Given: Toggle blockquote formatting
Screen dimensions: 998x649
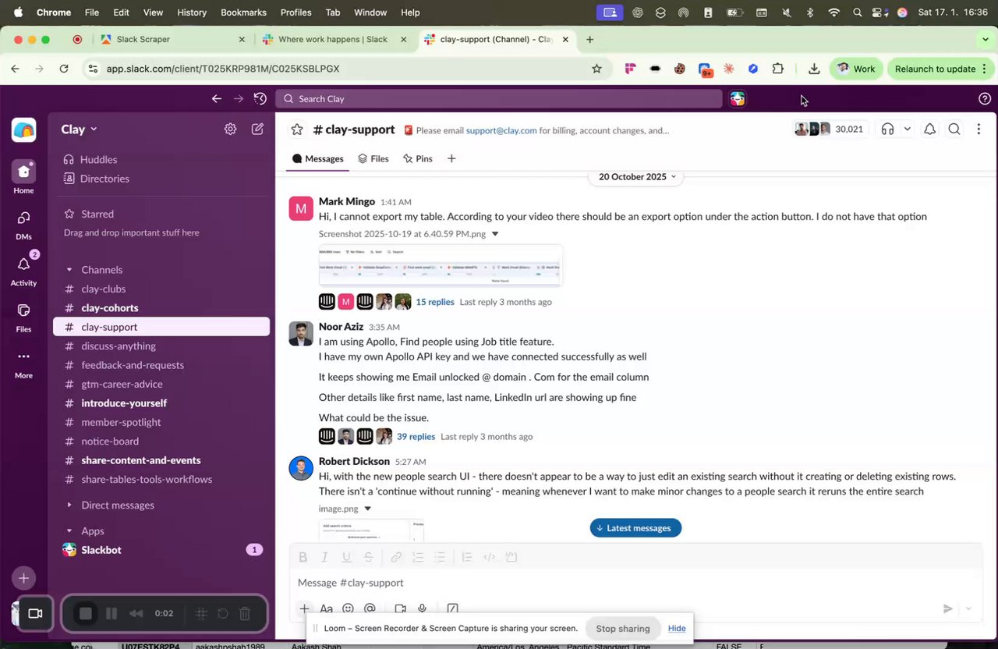Looking at the screenshot, I should click(467, 557).
